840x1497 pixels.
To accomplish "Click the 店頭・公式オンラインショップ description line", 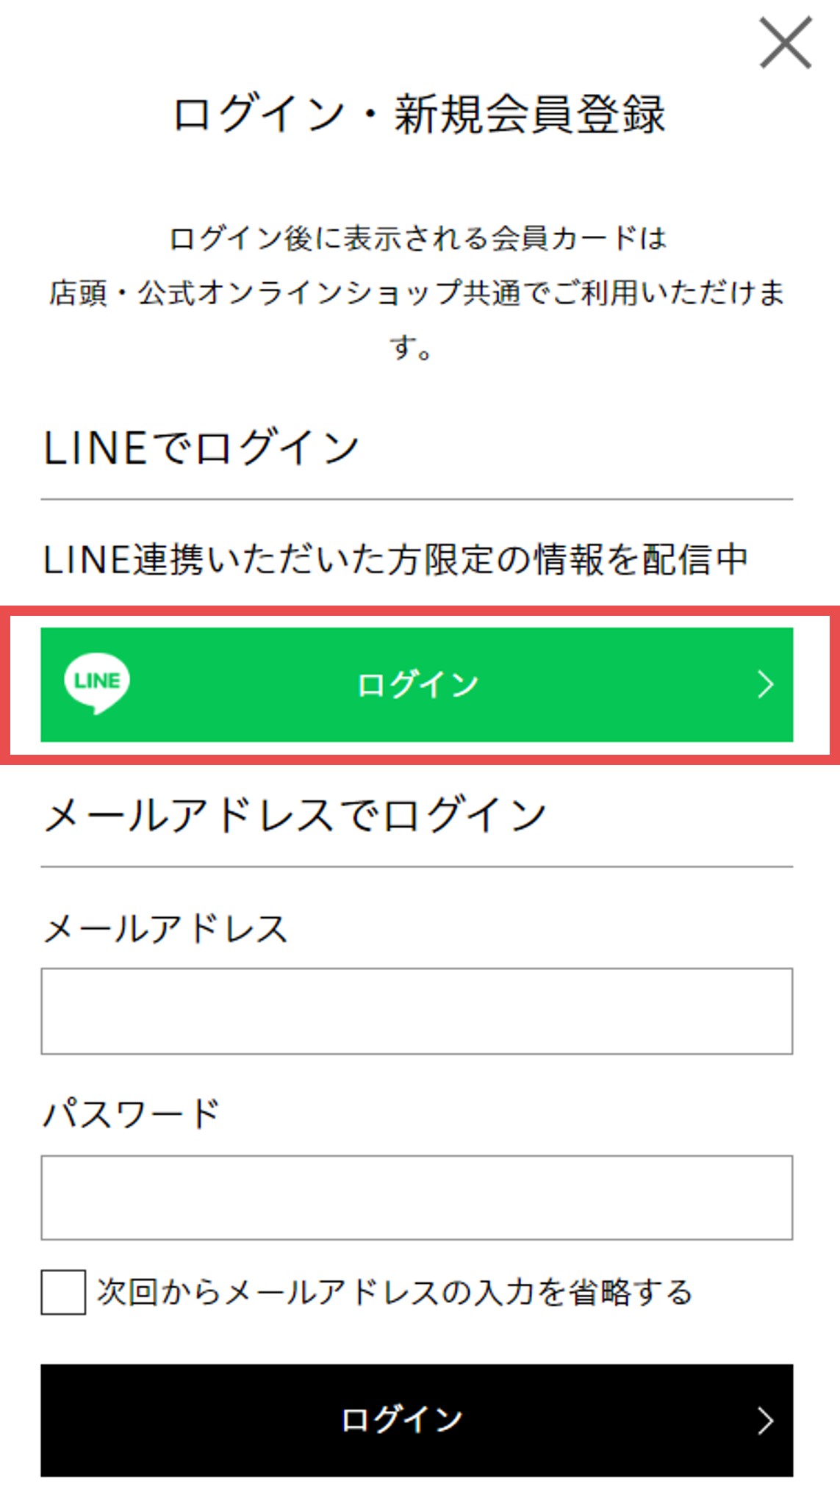I will (x=417, y=292).
